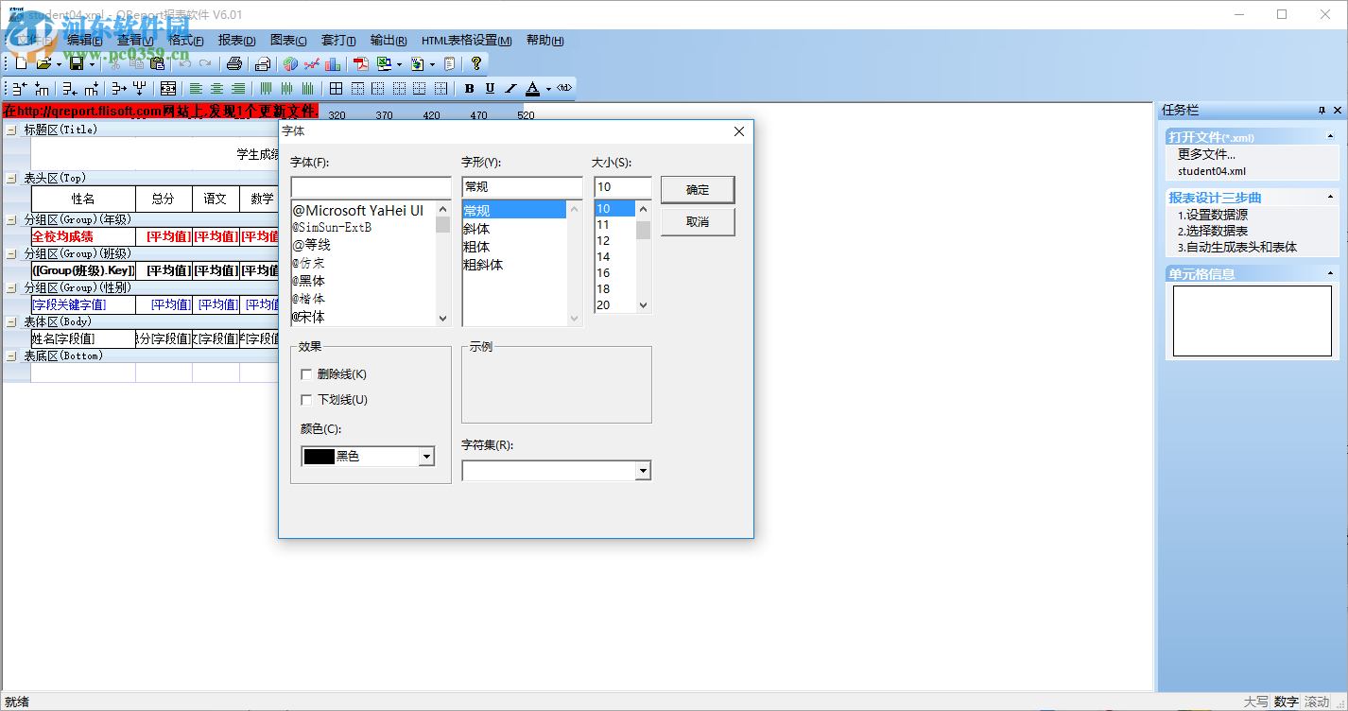Toggle bold formatting with the B icon
Screen dimensions: 1348x711
(x=469, y=88)
